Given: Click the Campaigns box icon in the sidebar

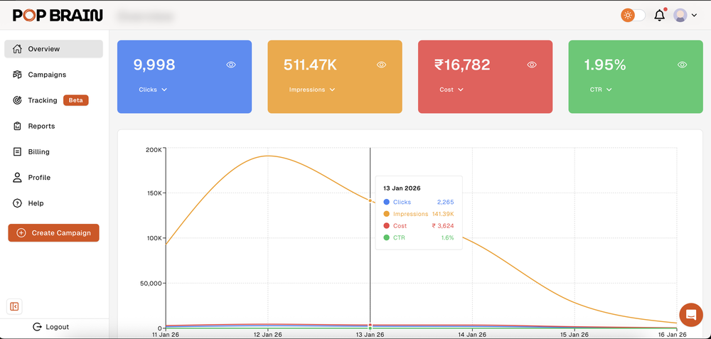Looking at the screenshot, I should (x=17, y=75).
